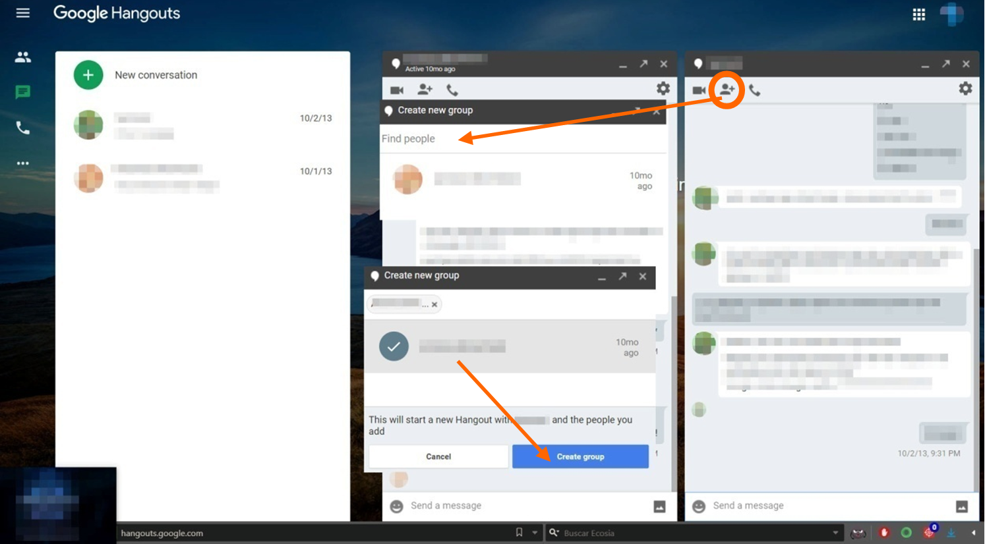Open the Google account avatar at top right
Screen dimensions: 985x544
(951, 14)
